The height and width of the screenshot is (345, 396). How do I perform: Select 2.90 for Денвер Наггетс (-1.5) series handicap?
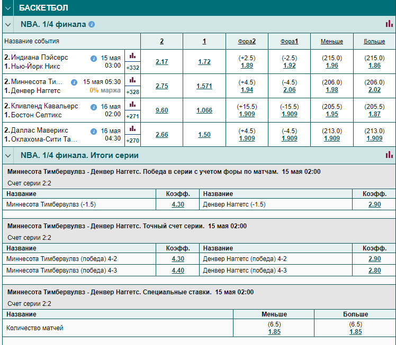(374, 204)
